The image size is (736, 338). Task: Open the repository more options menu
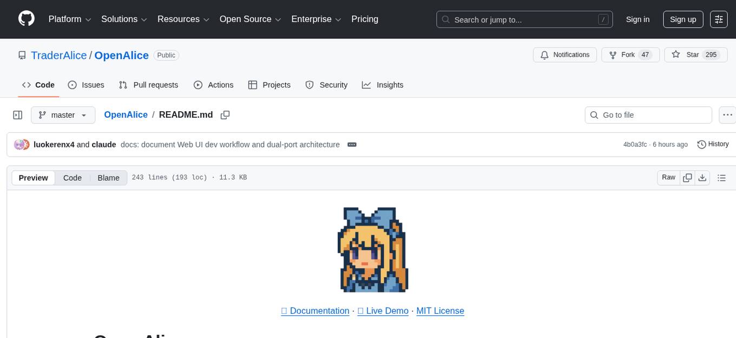point(727,114)
